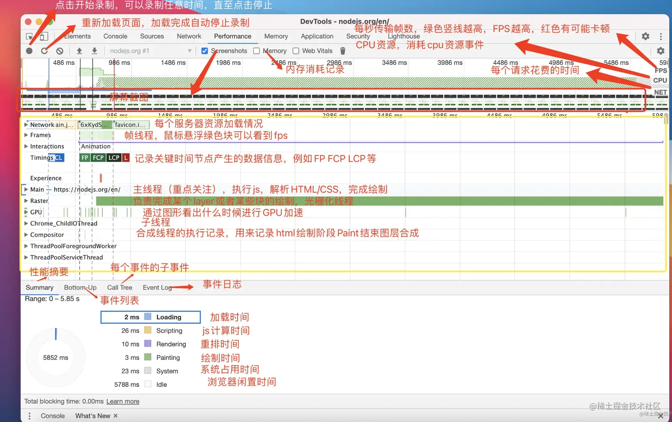The width and height of the screenshot is (672, 422).
Task: Load a saved performance profile
Action: tap(79, 51)
